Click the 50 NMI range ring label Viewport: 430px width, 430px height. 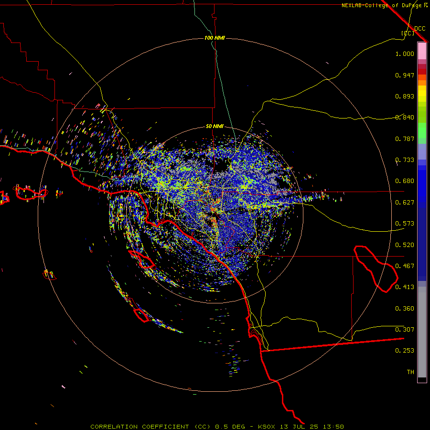click(215, 127)
